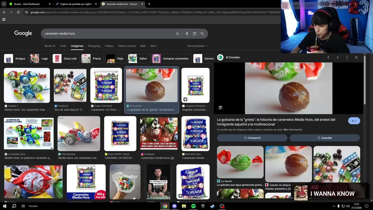Open Windows search from the taskbar
The width and height of the screenshot is (373, 210).
click(14, 206)
